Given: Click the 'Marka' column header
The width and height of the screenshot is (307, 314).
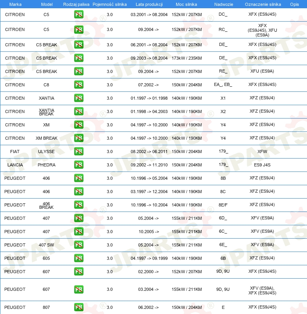Looking at the screenshot, I should pos(15,4).
